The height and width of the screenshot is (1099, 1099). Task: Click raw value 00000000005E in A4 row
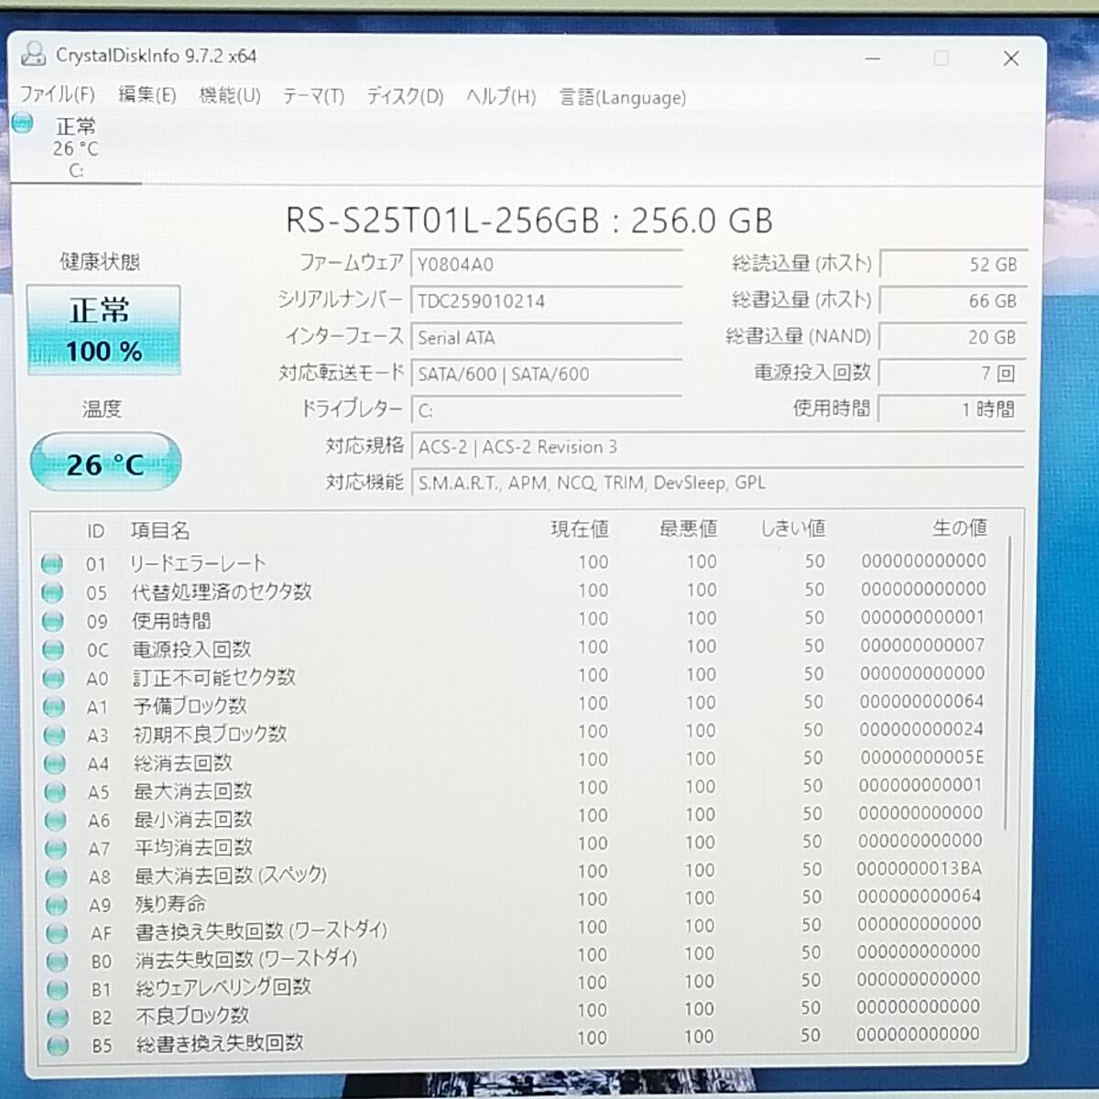[x=921, y=757]
